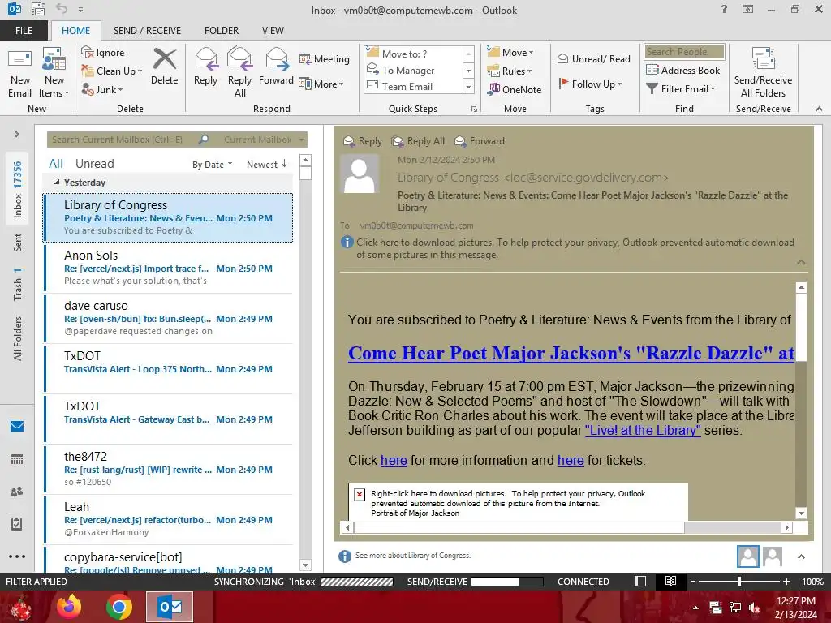Toggle Newest sort order

[266, 165]
